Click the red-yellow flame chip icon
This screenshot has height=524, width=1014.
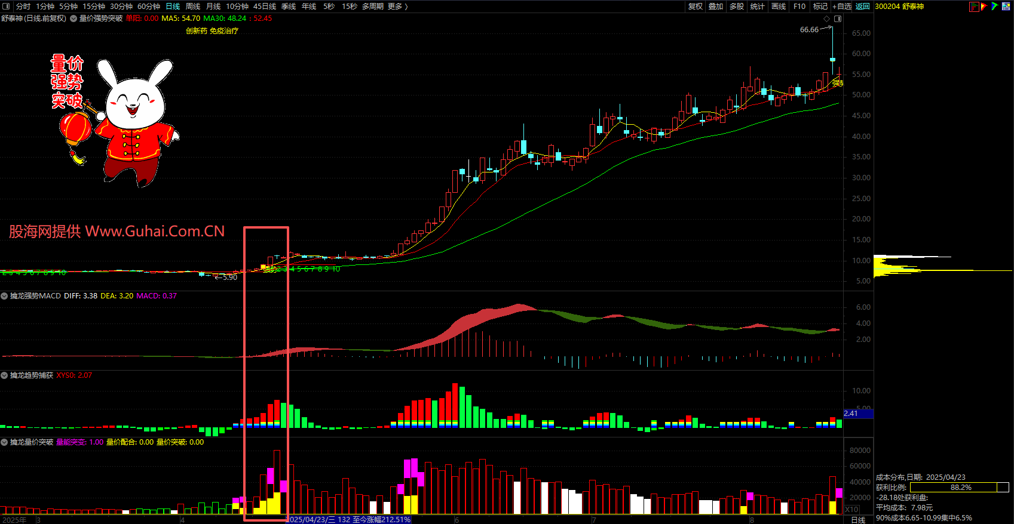(984, 7)
